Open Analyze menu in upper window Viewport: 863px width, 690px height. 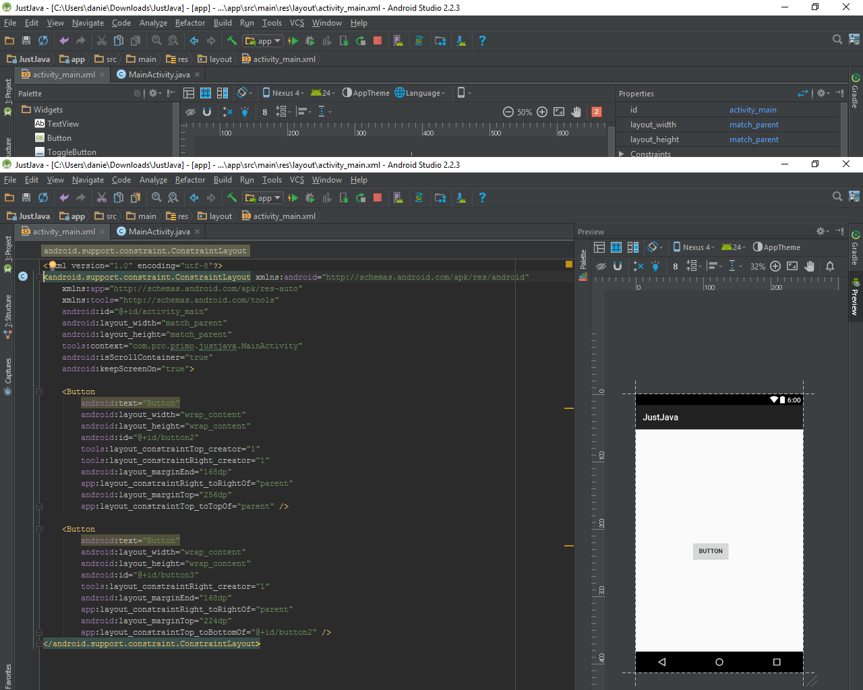(153, 23)
